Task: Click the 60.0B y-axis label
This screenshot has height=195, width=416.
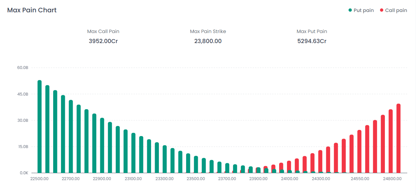Action: click(x=23, y=68)
